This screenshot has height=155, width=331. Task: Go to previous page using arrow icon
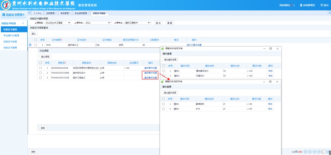(310, 152)
